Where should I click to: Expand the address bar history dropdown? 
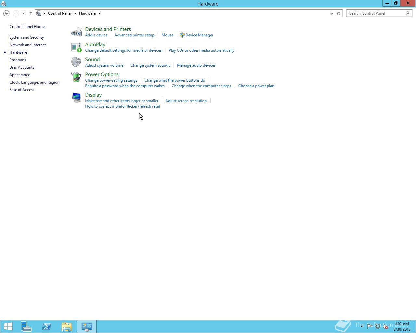331,13
